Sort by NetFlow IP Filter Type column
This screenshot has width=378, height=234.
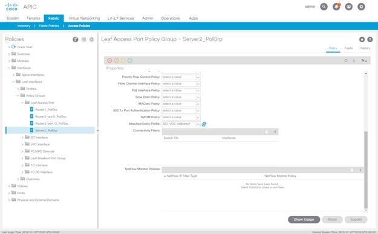(x=182, y=176)
